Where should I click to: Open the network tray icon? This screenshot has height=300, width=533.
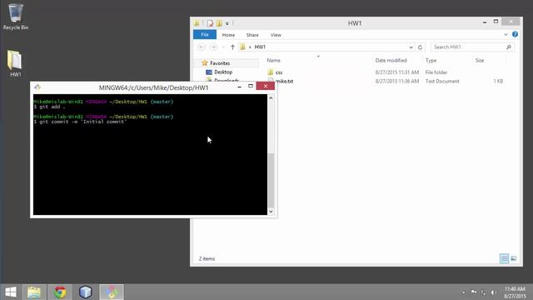coord(484,292)
